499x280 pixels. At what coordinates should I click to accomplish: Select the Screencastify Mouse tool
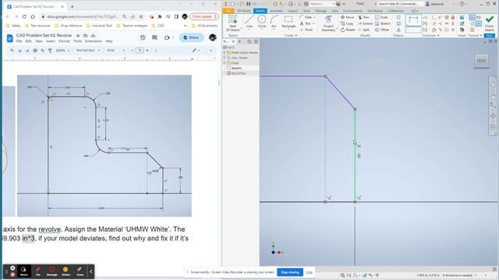click(x=24, y=271)
